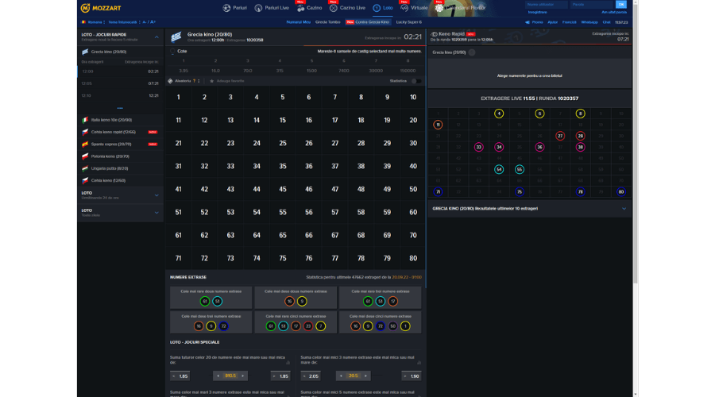Open Italia keno 10e (20/90)

tap(121, 120)
